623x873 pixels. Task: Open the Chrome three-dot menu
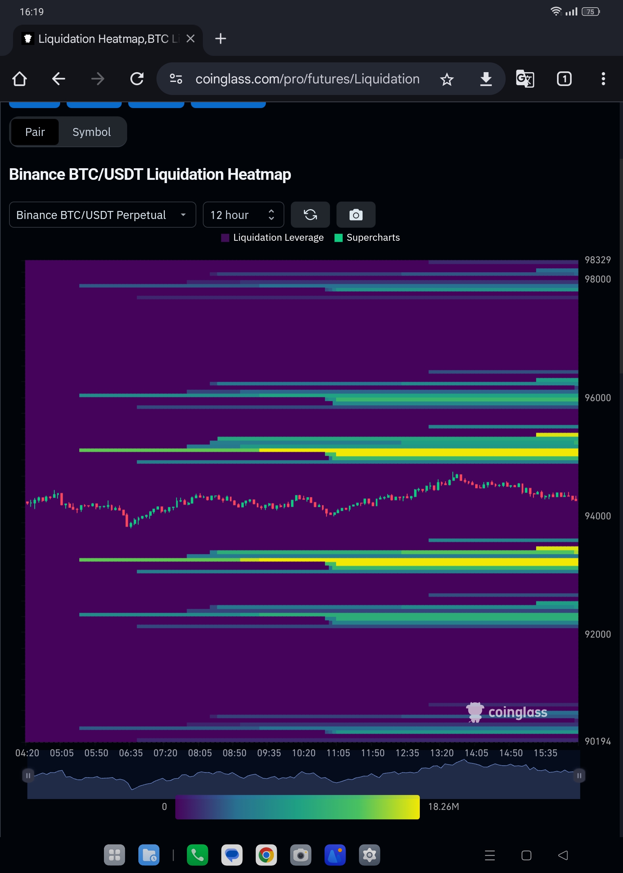pos(603,79)
